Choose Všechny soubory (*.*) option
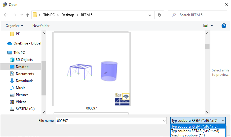 (198, 135)
